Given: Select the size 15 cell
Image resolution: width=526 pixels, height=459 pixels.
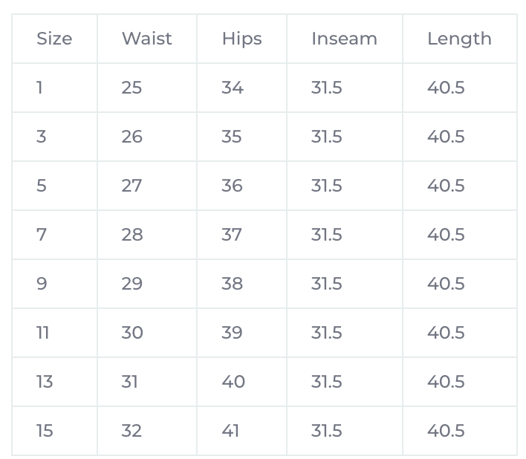Looking at the screenshot, I should pos(45,431).
